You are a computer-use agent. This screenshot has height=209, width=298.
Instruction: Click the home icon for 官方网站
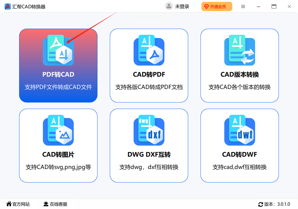[9, 204]
